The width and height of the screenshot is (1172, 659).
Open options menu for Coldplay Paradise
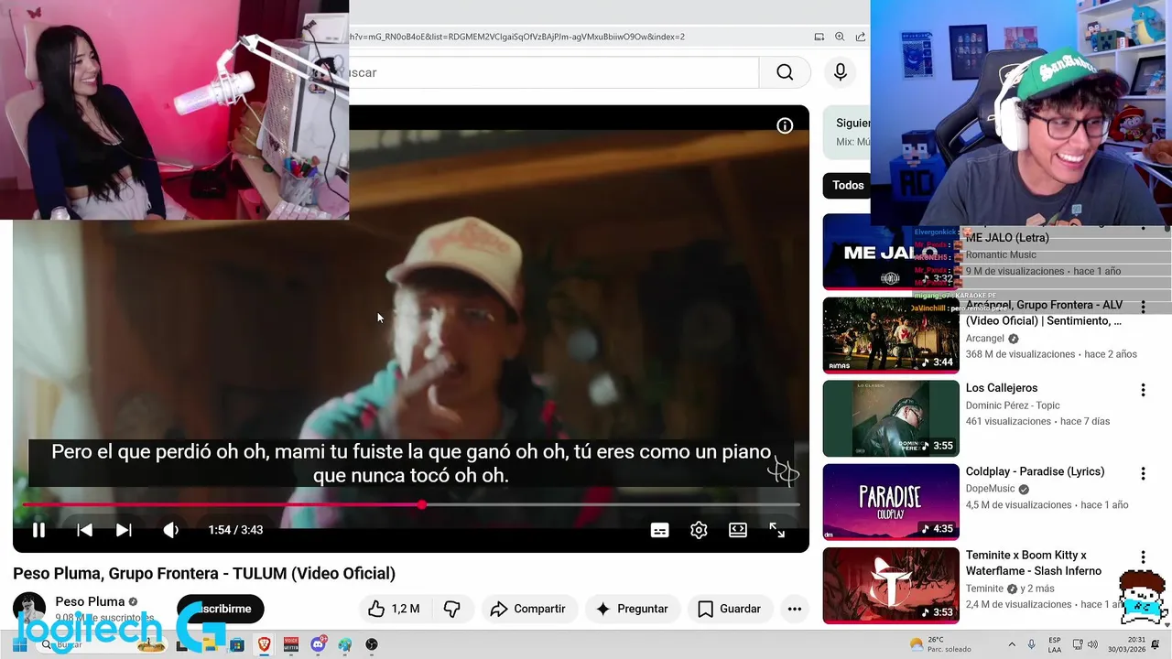(1143, 473)
